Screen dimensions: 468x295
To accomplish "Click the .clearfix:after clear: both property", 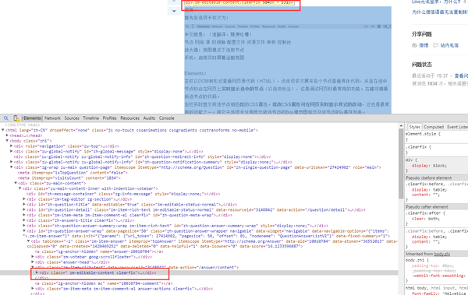I will [426, 219].
